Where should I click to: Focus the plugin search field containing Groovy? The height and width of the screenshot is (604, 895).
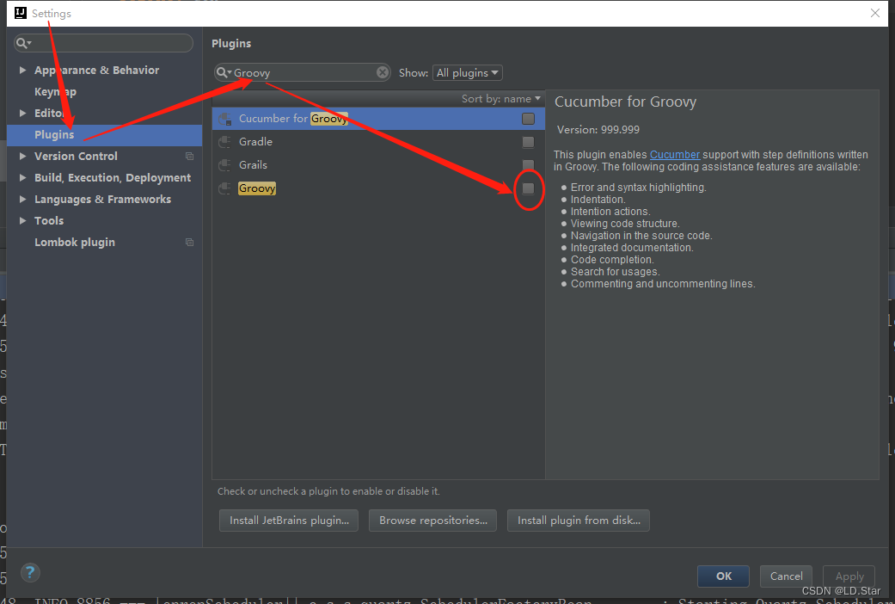point(303,72)
